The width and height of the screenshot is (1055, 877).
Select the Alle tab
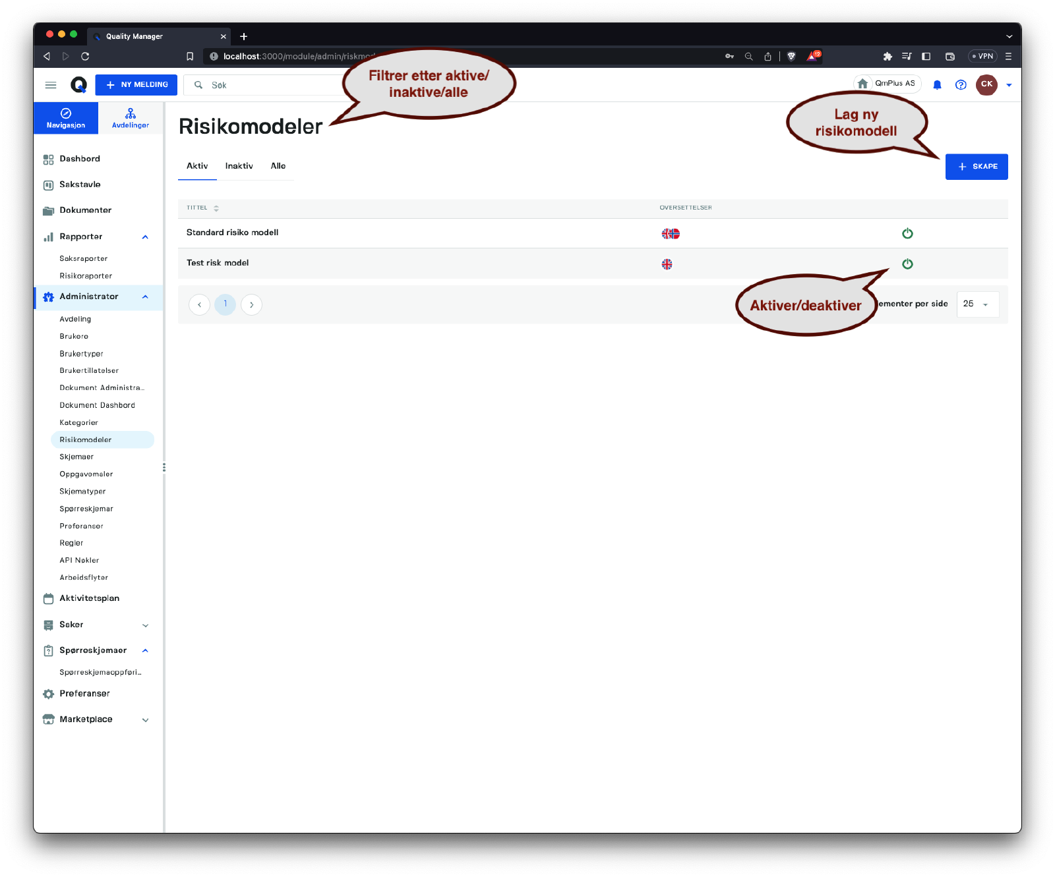click(278, 166)
